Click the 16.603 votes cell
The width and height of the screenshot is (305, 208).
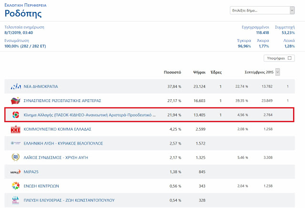click(199, 101)
